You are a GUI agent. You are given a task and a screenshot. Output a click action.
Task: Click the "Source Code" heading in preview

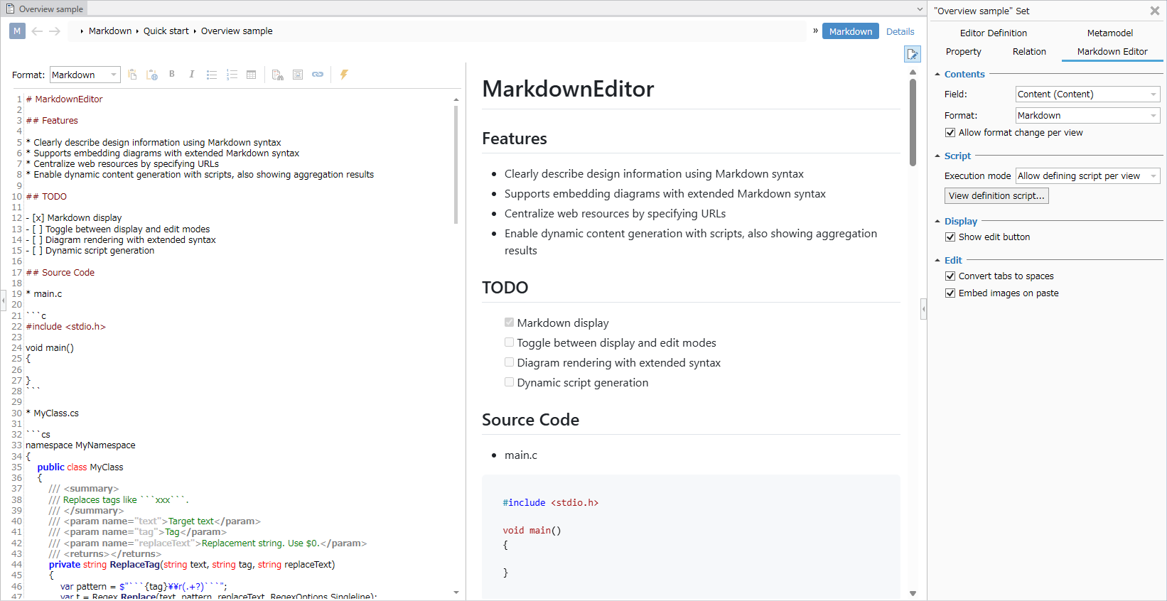(x=530, y=420)
